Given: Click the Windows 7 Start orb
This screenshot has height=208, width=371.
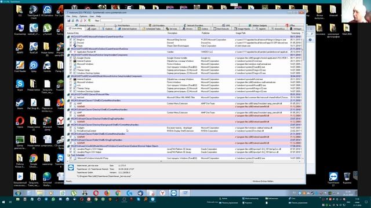Looking at the screenshot, I should [18, 193].
